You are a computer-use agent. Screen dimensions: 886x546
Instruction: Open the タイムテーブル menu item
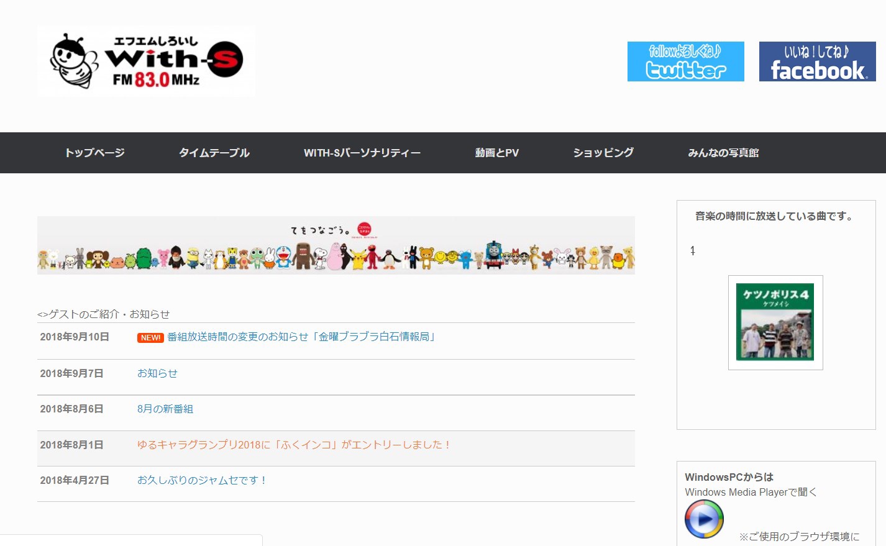pyautogui.click(x=214, y=153)
